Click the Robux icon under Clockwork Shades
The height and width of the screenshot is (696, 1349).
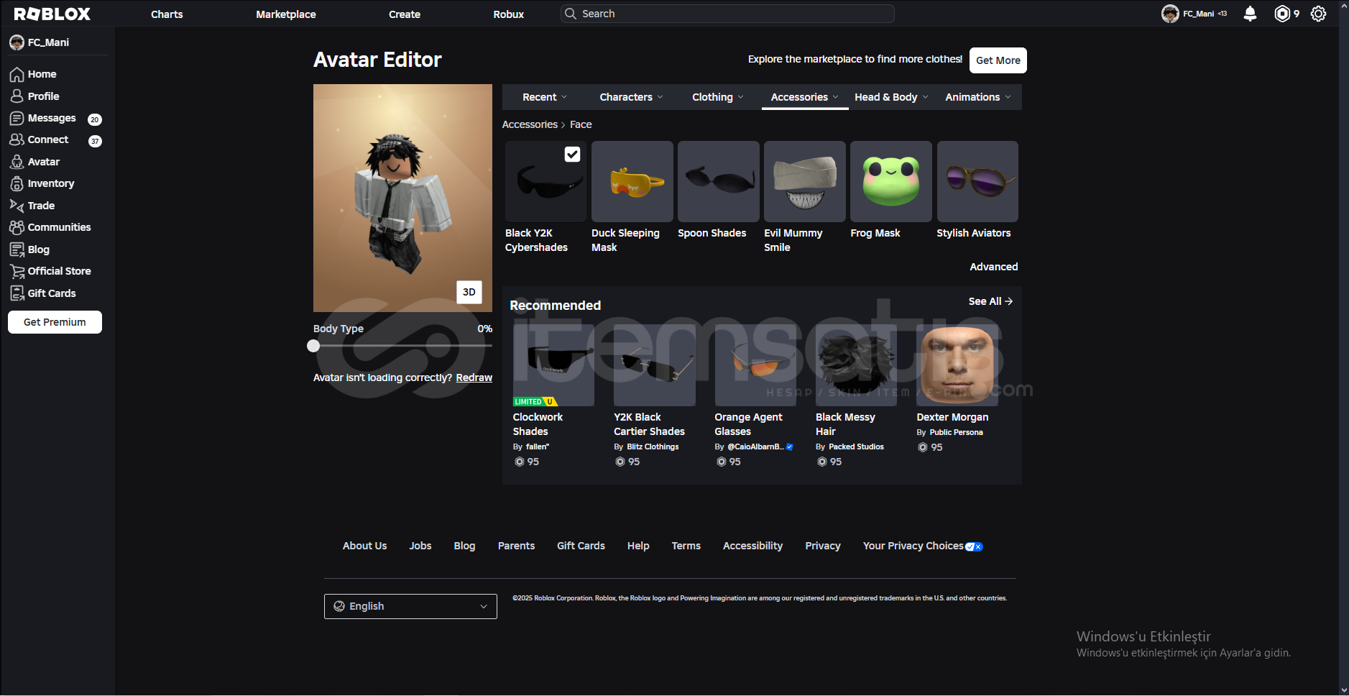click(519, 462)
